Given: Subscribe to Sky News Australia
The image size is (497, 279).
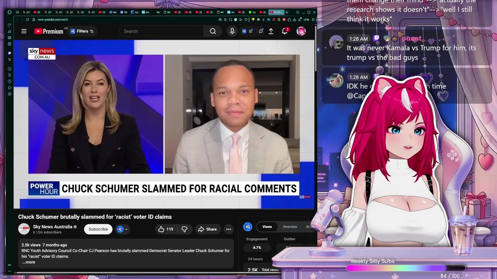Looking at the screenshot, I should pyautogui.click(x=98, y=229).
